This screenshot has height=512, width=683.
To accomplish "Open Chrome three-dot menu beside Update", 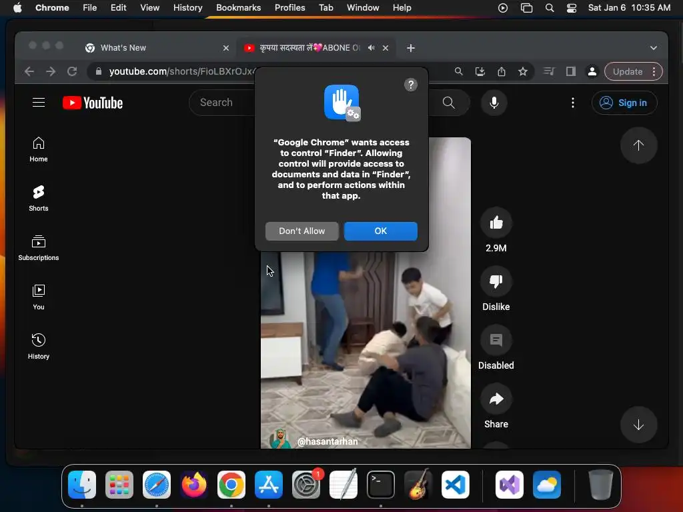I will (x=654, y=71).
